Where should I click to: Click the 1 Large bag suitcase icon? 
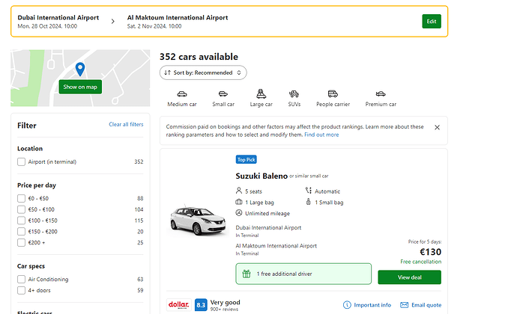(x=239, y=202)
